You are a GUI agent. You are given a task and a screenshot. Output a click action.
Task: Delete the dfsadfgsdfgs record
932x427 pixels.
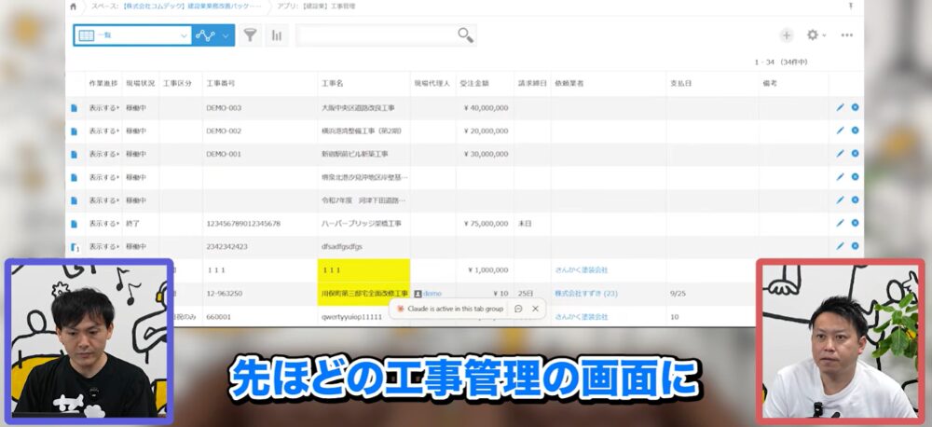tap(855, 245)
